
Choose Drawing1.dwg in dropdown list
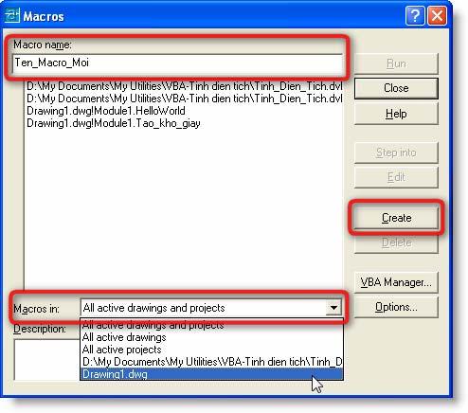(211, 374)
